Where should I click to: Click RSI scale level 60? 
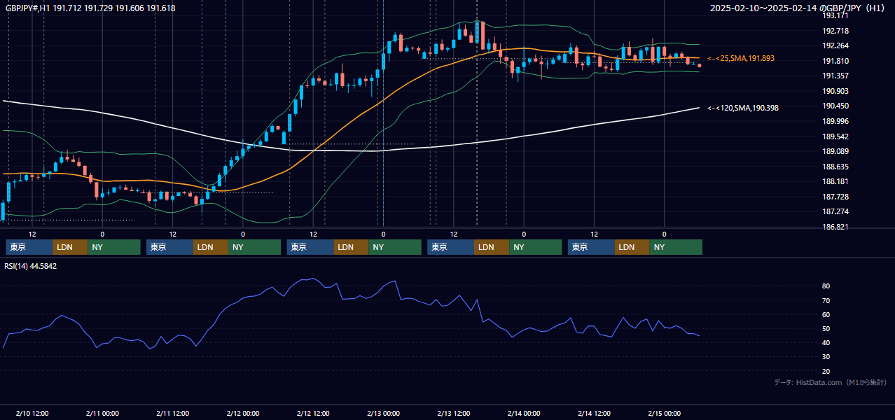[x=826, y=314]
